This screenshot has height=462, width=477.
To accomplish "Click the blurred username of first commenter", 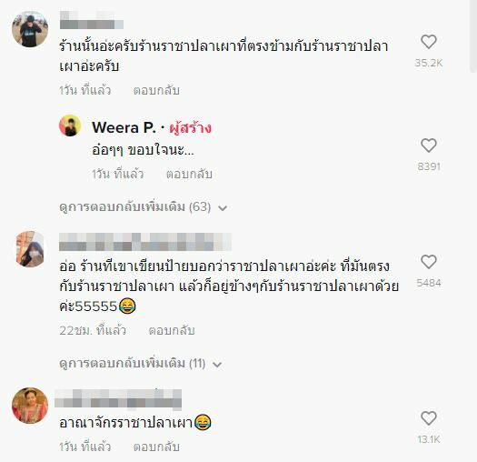I will point(92,20).
